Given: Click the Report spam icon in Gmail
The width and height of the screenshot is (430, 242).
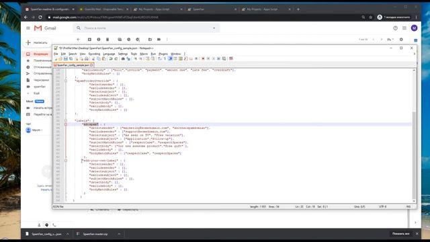Looking at the screenshot, I should pos(99,40).
